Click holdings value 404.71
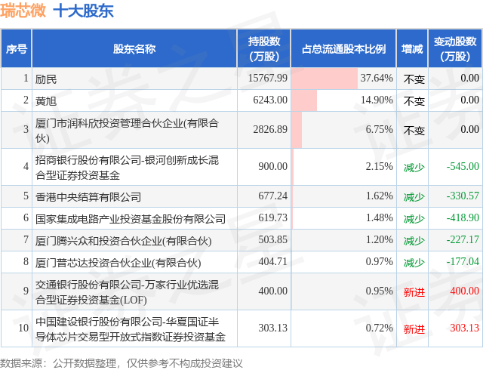 pyautogui.click(x=272, y=261)
